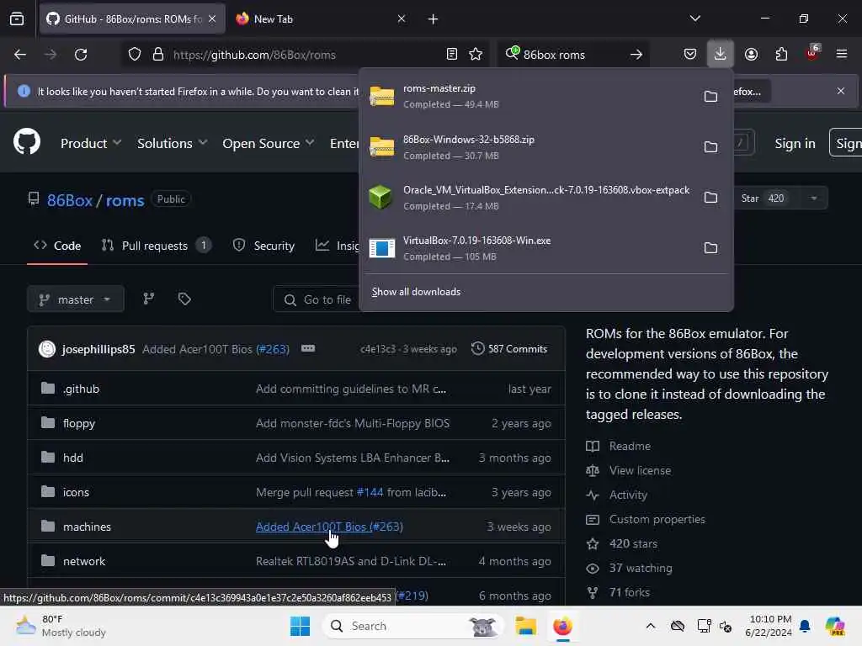
Task: Show roms-master.zip in folder
Action: click(x=710, y=97)
